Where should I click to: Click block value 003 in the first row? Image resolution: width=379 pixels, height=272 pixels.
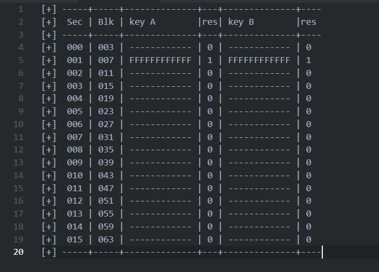point(106,47)
